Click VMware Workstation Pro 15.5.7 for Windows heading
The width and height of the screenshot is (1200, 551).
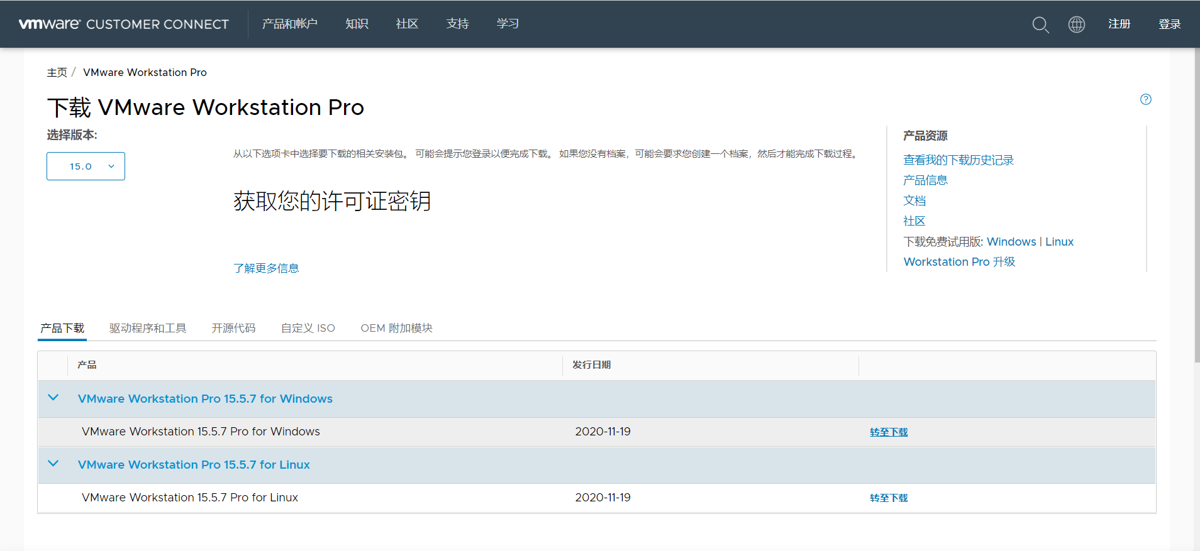205,399
